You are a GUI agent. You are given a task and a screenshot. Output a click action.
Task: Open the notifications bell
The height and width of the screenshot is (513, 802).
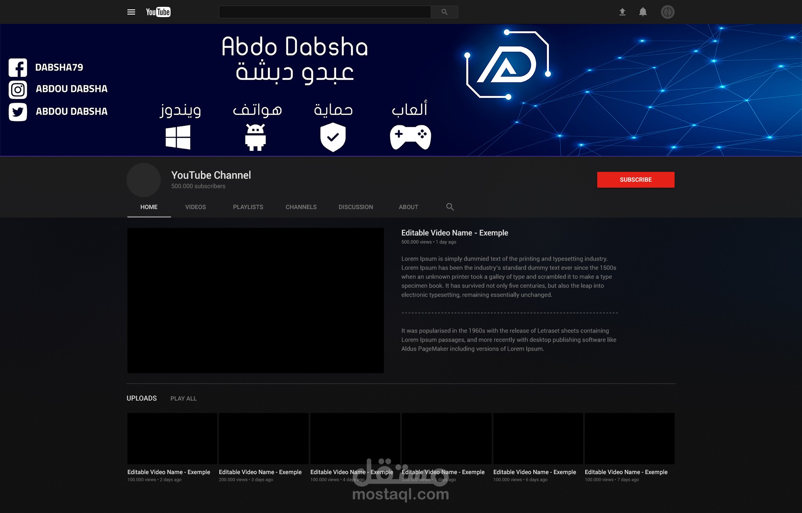pos(643,12)
